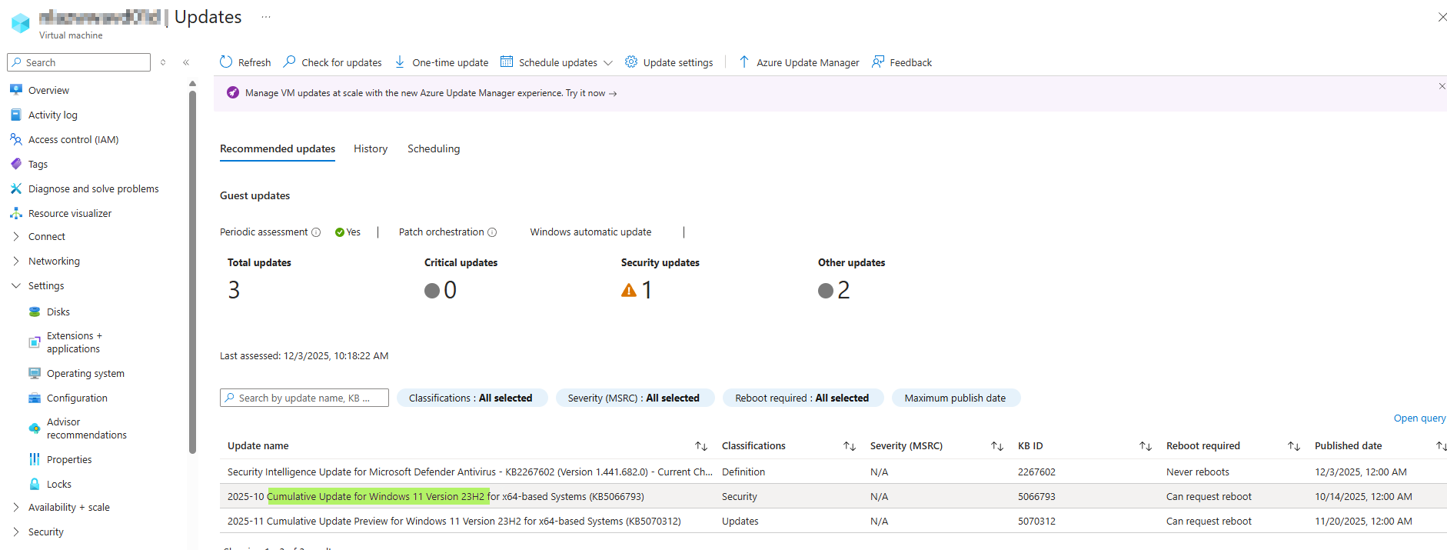Viewport: 1447px width, 550px height.
Task: Switch to the Scheduling tab
Action: pos(434,148)
